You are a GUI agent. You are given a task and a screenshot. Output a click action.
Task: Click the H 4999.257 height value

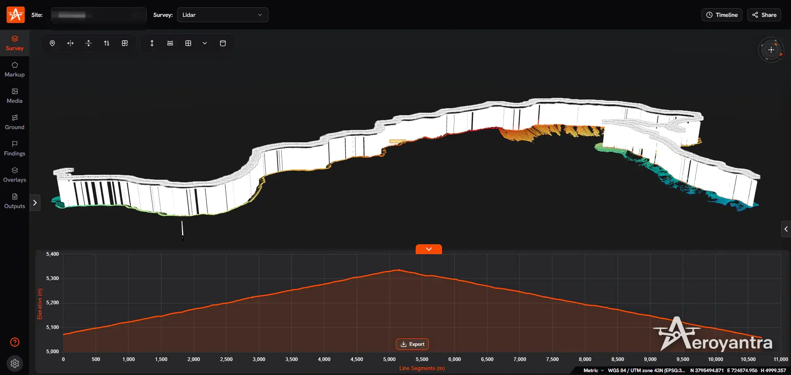(773, 370)
